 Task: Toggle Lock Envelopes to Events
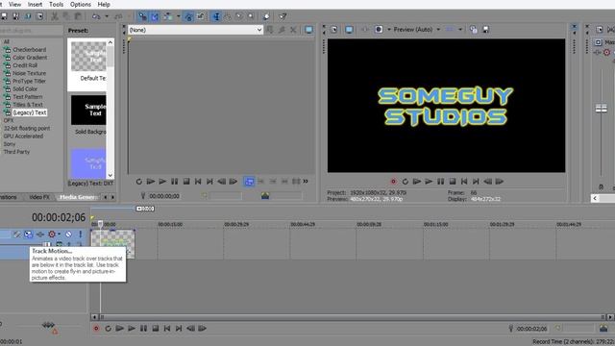(x=188, y=16)
